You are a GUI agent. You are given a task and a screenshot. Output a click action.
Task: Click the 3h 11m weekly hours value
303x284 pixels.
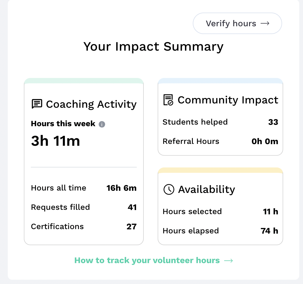[56, 141]
